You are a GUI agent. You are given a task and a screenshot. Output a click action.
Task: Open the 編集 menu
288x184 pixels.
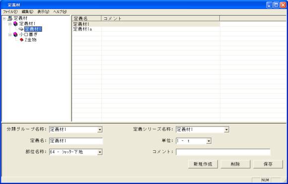coord(27,11)
